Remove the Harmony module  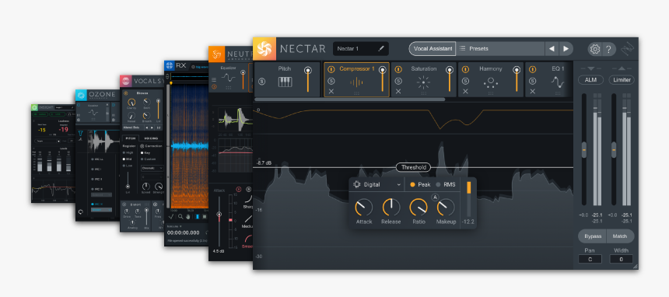coord(465,91)
